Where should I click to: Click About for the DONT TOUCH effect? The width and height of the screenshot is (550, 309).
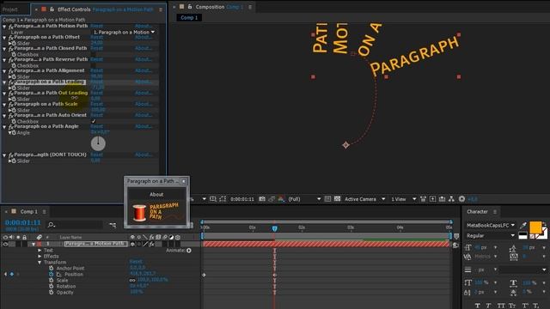(144, 154)
